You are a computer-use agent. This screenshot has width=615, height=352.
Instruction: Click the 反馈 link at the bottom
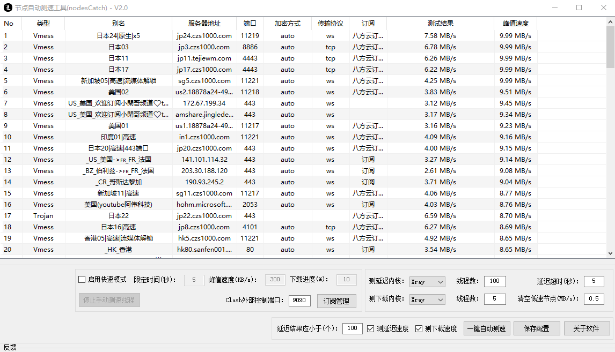(10, 347)
